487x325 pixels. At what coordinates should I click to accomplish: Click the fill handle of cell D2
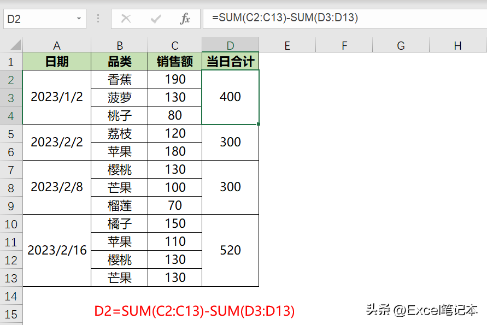[259, 124]
